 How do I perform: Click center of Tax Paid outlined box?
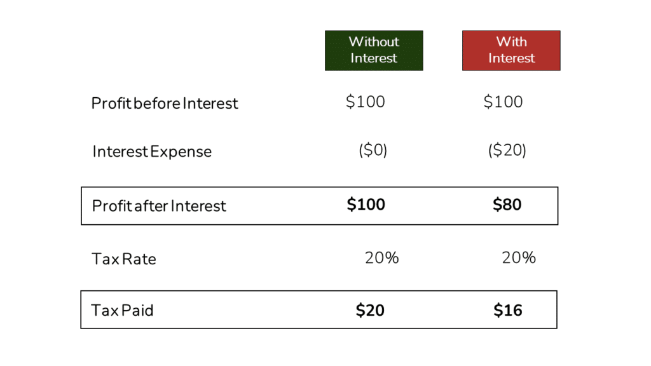point(319,309)
